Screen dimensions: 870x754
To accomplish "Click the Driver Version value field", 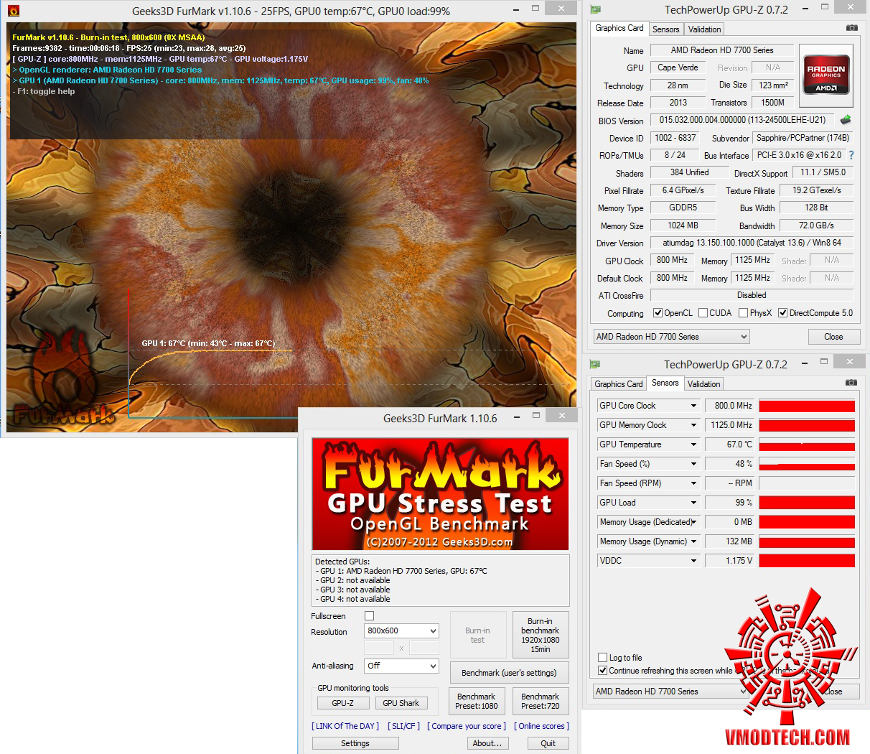I will click(x=752, y=243).
